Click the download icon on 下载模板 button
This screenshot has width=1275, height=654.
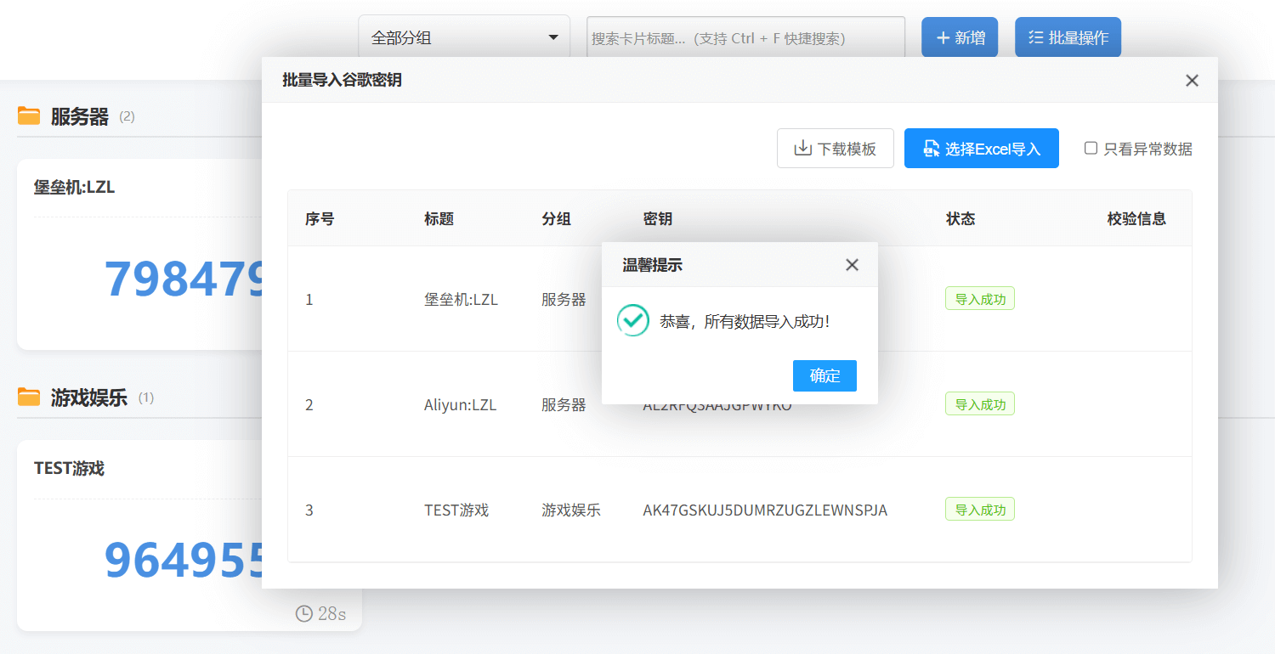(x=802, y=148)
